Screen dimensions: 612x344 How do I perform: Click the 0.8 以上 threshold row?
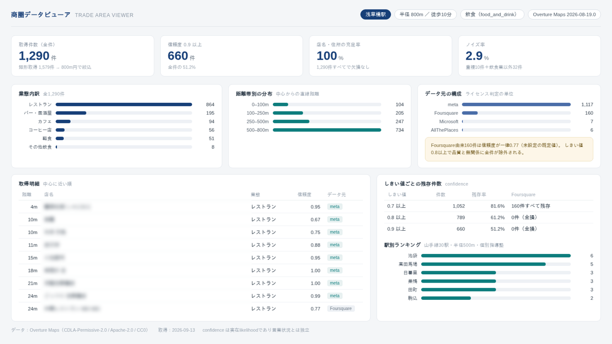(x=489, y=218)
